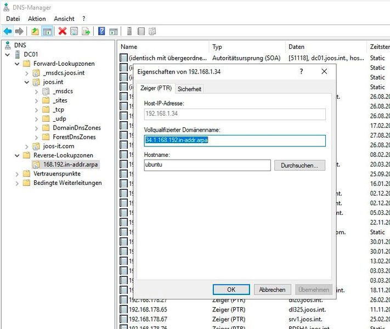Viewport: 390px width, 329px height.
Task: Click the blue Help toolbar icon
Action: (x=101, y=31)
